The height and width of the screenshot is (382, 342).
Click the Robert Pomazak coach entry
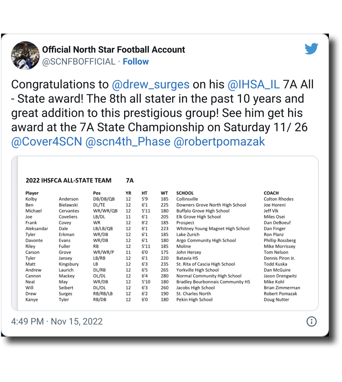(280, 294)
